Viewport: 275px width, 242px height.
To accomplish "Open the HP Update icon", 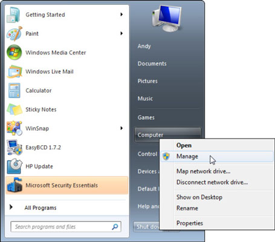I will click(14, 166).
